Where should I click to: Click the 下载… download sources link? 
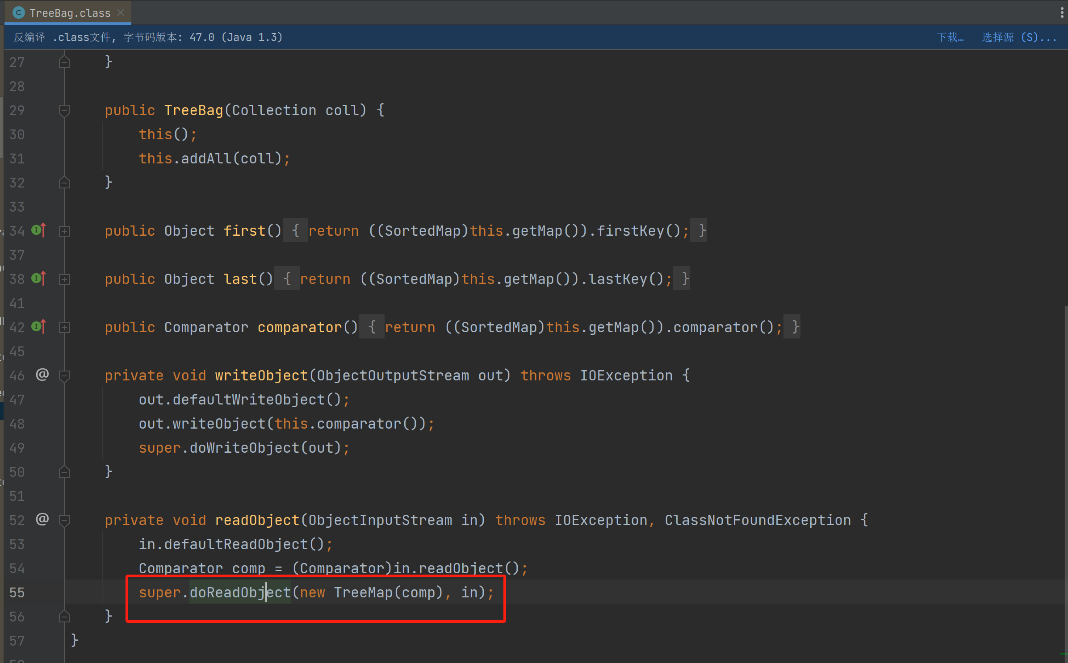(950, 37)
